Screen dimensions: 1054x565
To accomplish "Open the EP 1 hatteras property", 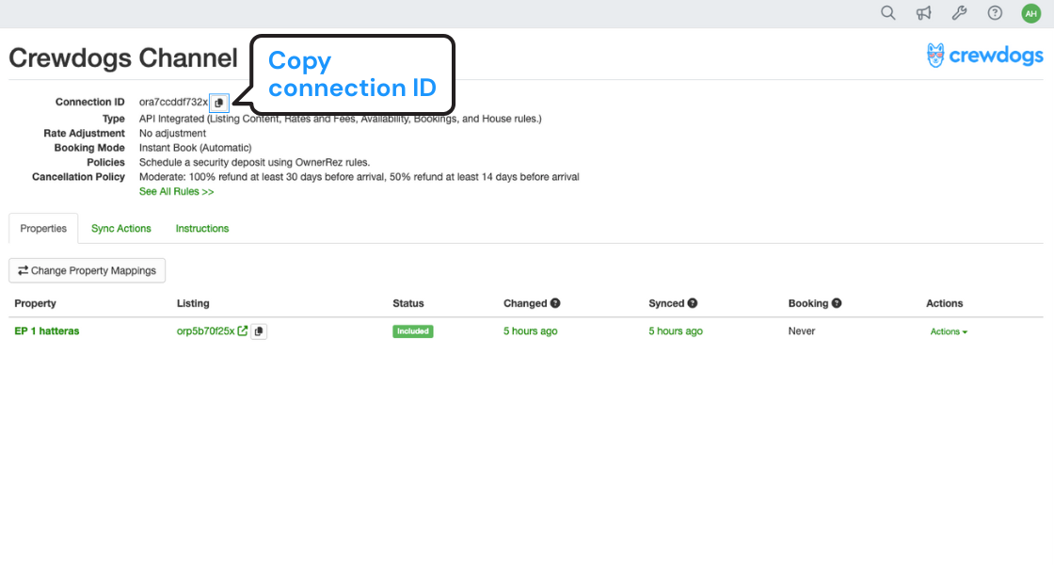I will coord(47,331).
